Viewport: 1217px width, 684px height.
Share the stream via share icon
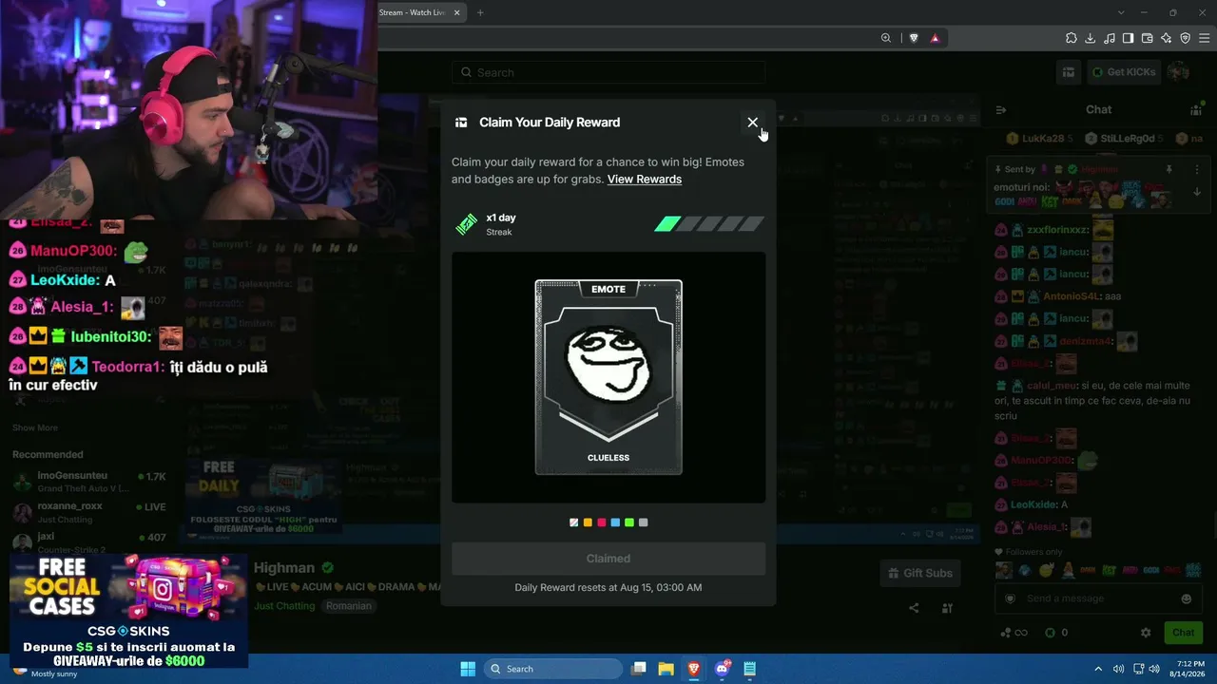point(914,608)
